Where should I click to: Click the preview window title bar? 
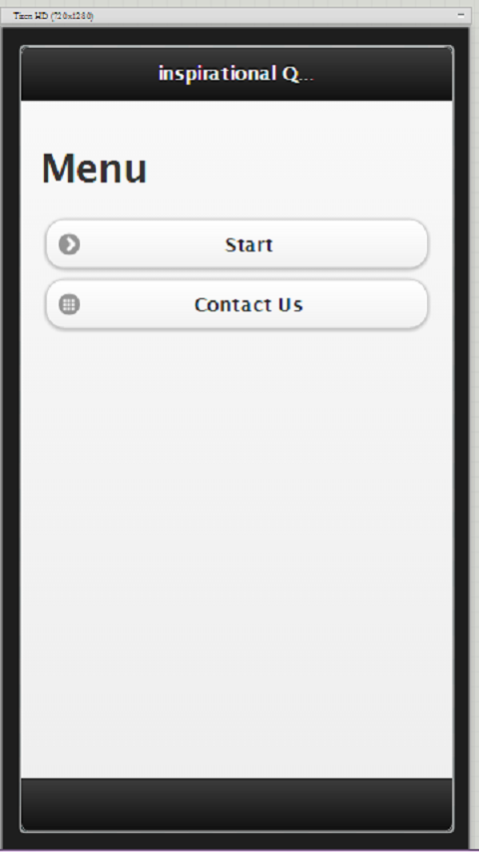tap(236, 15)
